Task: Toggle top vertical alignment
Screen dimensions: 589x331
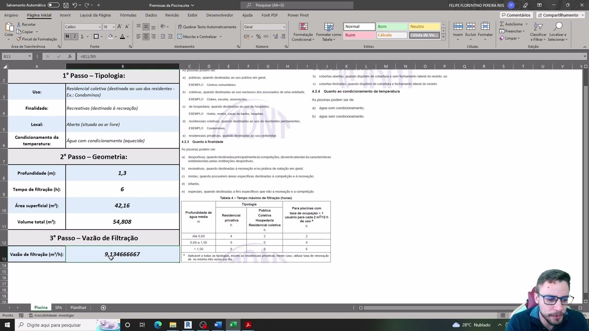Action: tap(139, 27)
